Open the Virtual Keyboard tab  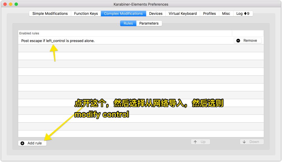[x=183, y=14]
